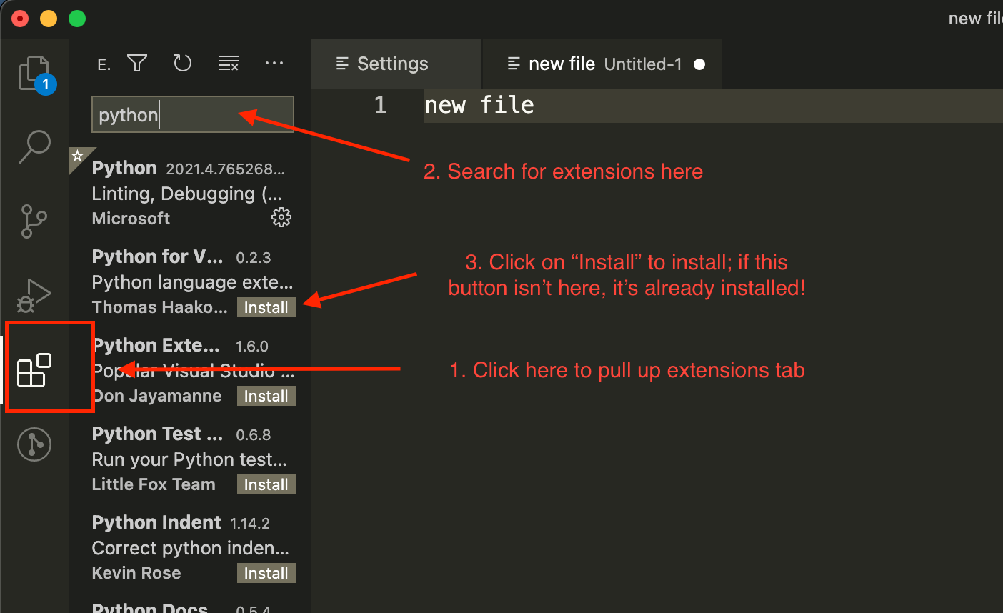Viewport: 1003px width, 613px height.
Task: Open extensions view more actions menu
Action: [x=274, y=64]
